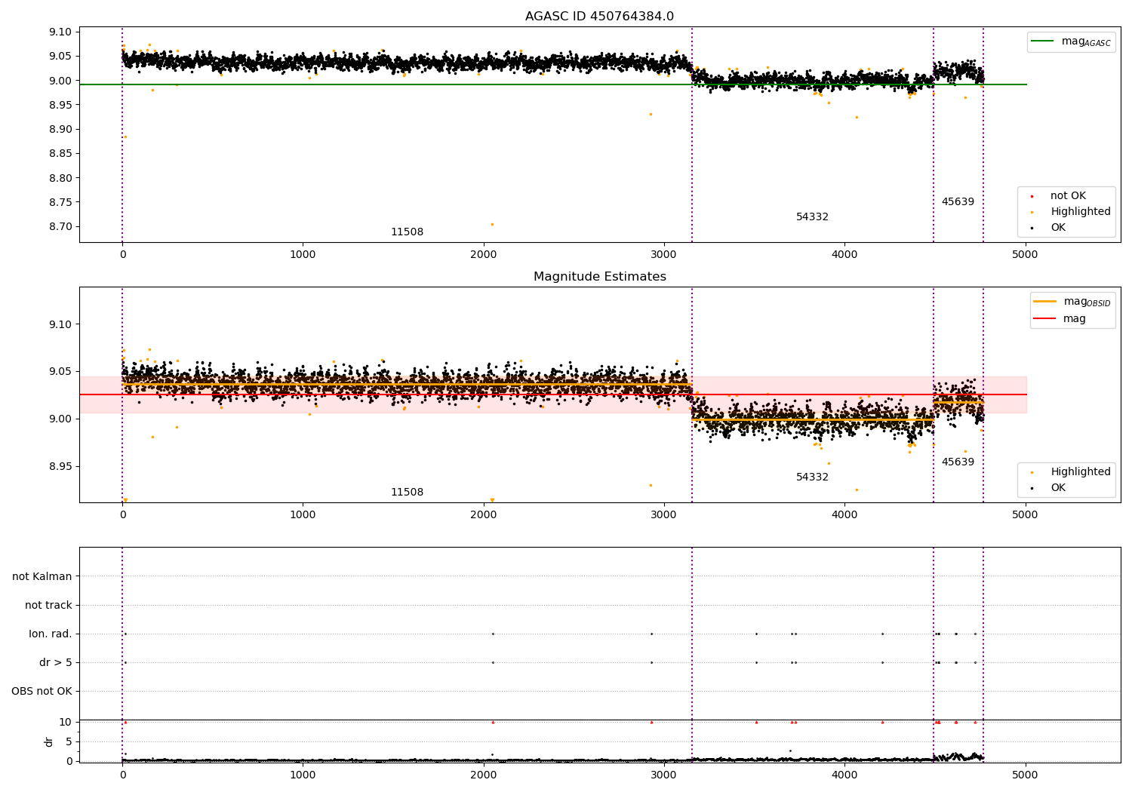Click the OBSID label 11508 in middle plot
The height and width of the screenshot is (792, 1132).
point(407,493)
